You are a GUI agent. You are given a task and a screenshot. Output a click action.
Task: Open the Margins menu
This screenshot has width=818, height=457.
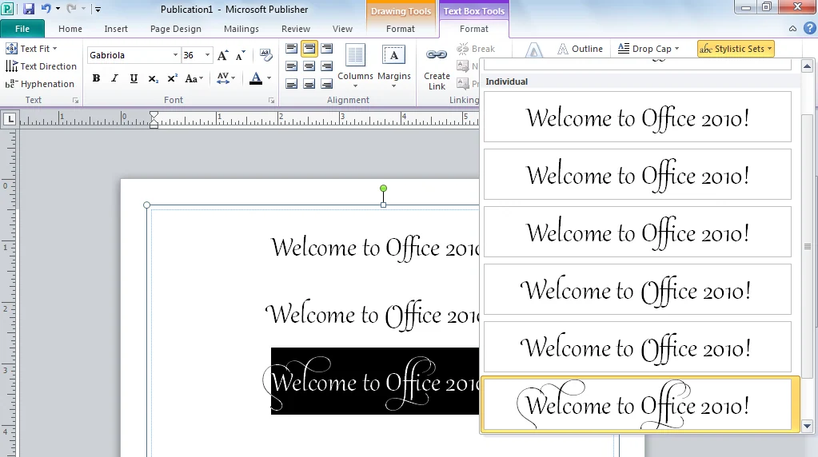tap(394, 66)
